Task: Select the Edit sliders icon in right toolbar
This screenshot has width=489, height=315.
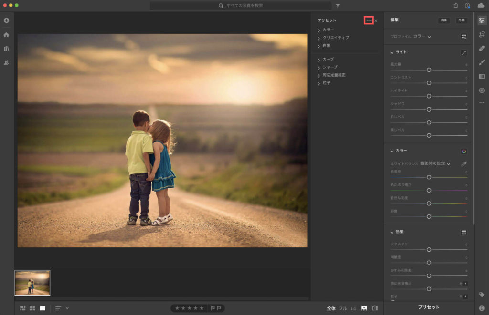Action: [x=482, y=20]
